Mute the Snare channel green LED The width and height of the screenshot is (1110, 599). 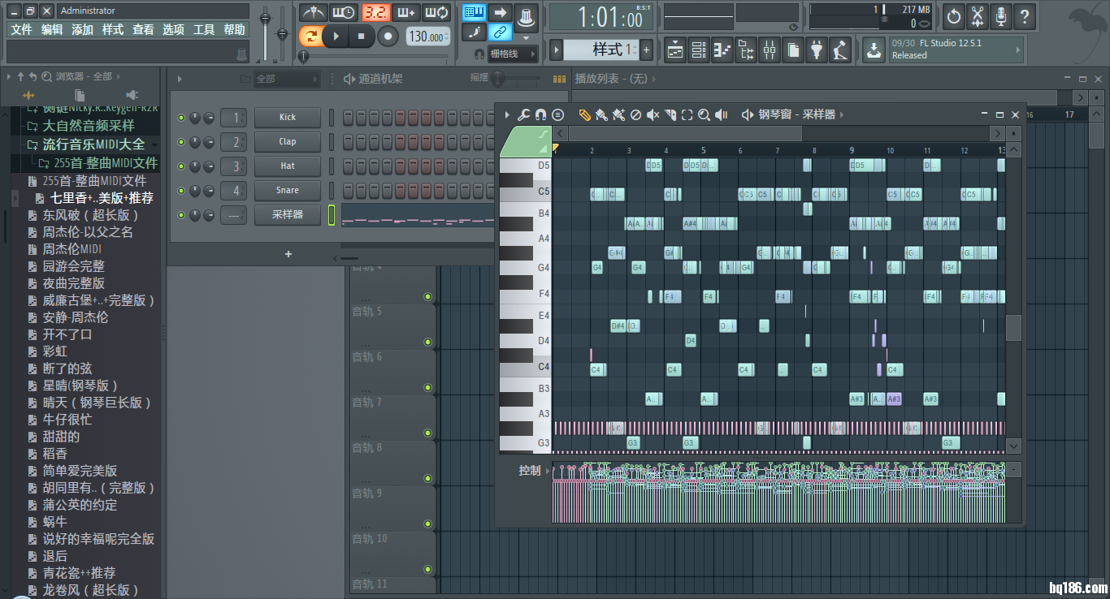pos(181,191)
